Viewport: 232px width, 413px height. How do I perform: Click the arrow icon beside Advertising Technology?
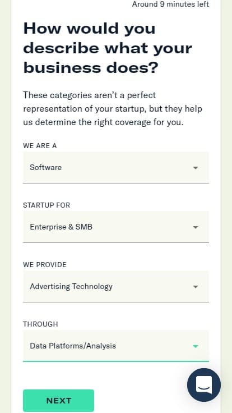pyautogui.click(x=196, y=287)
